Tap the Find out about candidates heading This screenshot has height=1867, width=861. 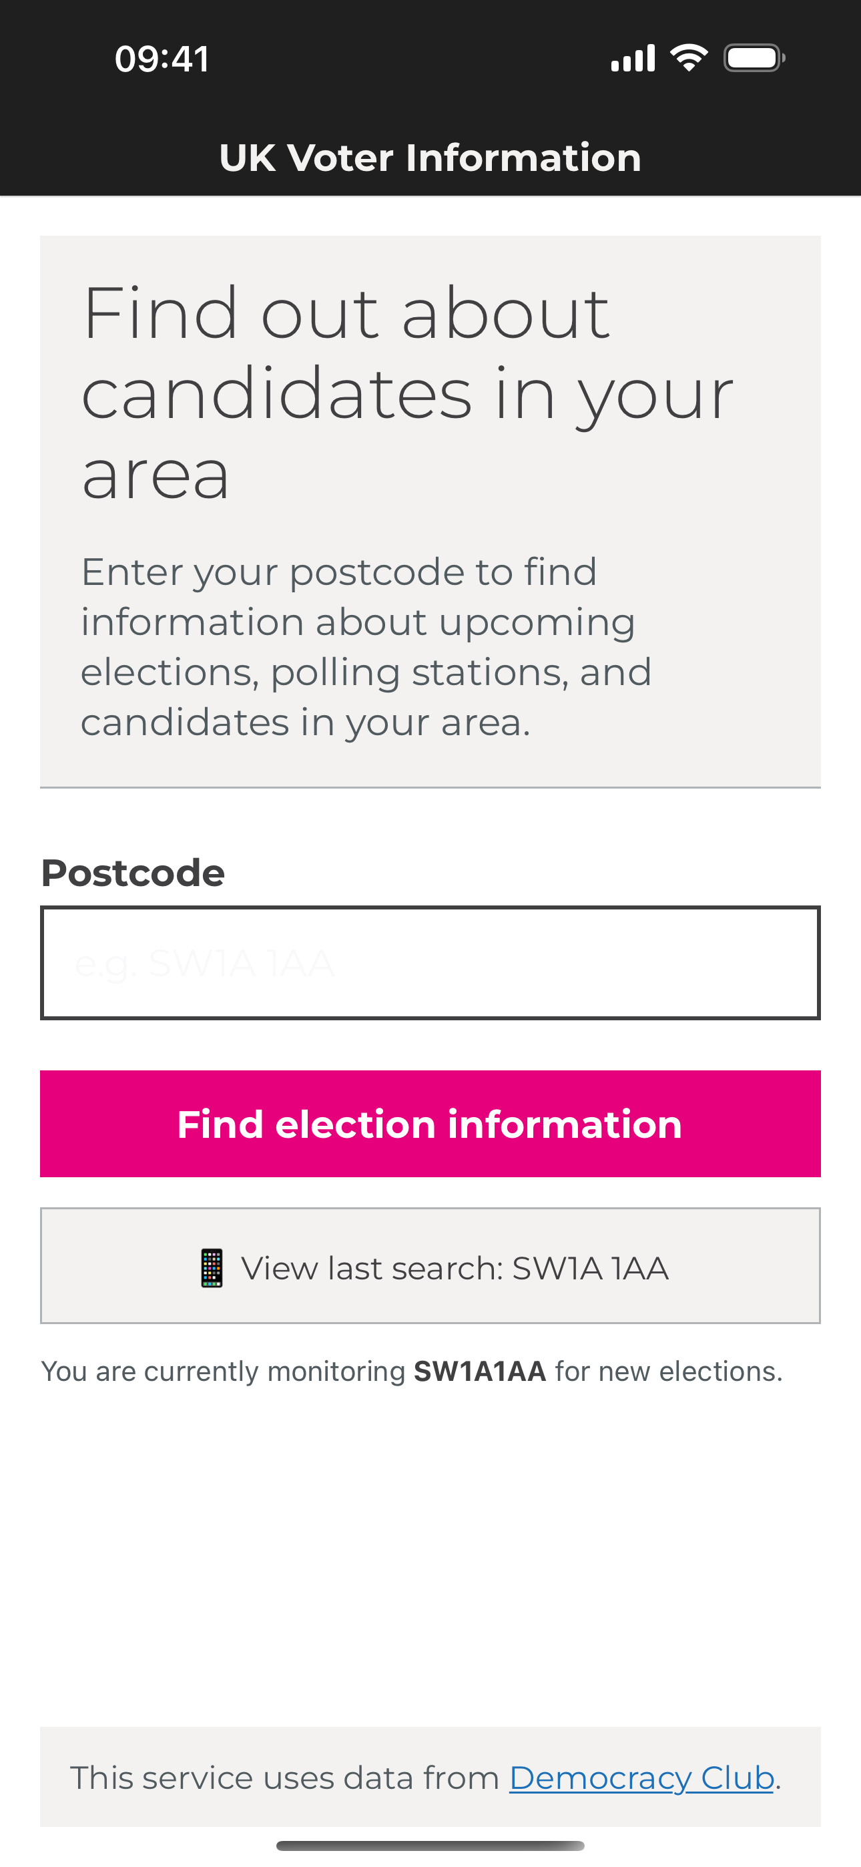coord(407,392)
